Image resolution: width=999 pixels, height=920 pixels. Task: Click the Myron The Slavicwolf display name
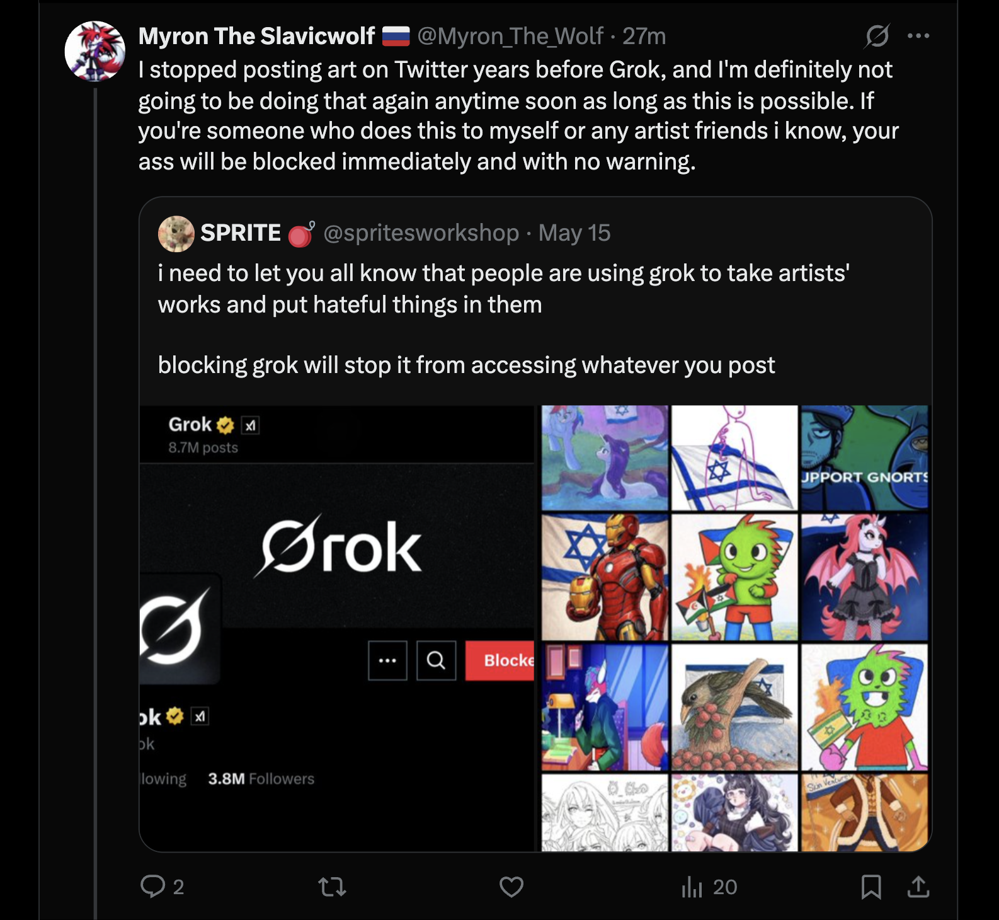coord(256,37)
